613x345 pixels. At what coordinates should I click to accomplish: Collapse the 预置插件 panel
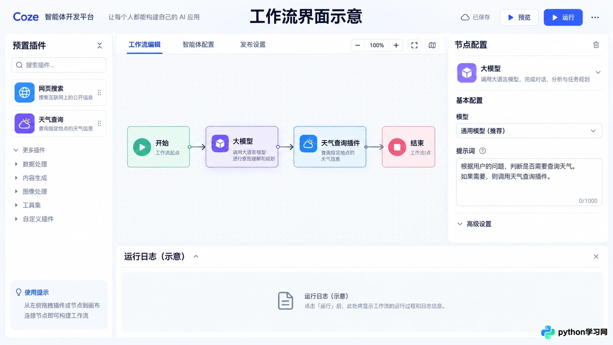tap(100, 46)
